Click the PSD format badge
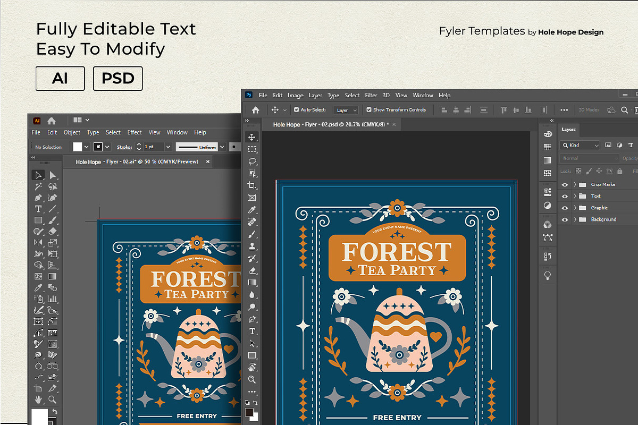This screenshot has height=425, width=638. click(117, 79)
